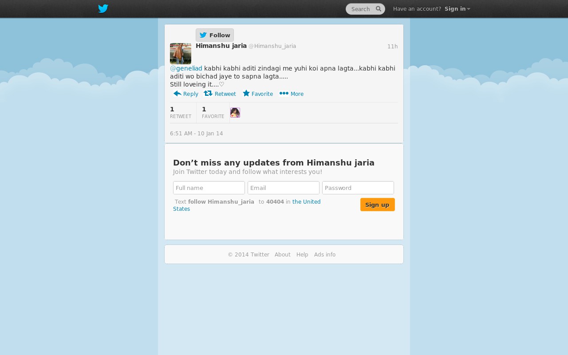Click the Twitter bird logo in top bar
The width and height of the screenshot is (568, 355).
point(103,9)
